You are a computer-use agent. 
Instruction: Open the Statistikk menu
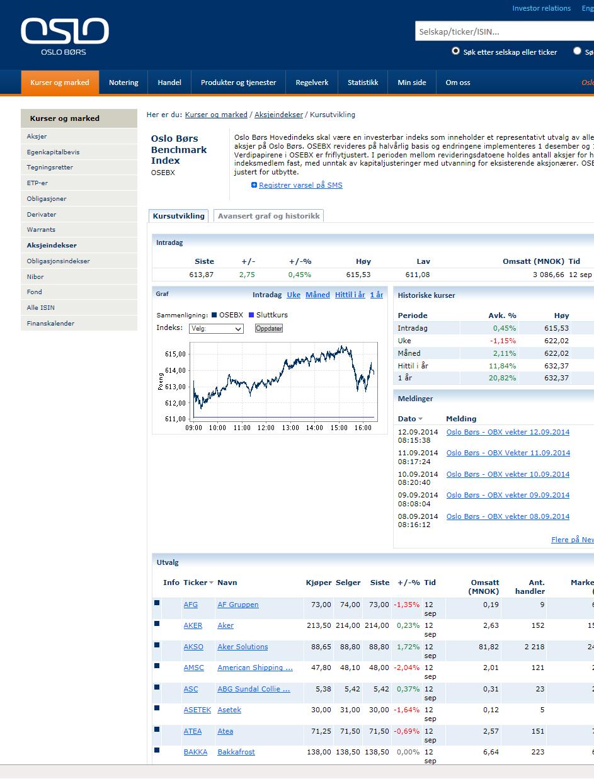tap(363, 82)
